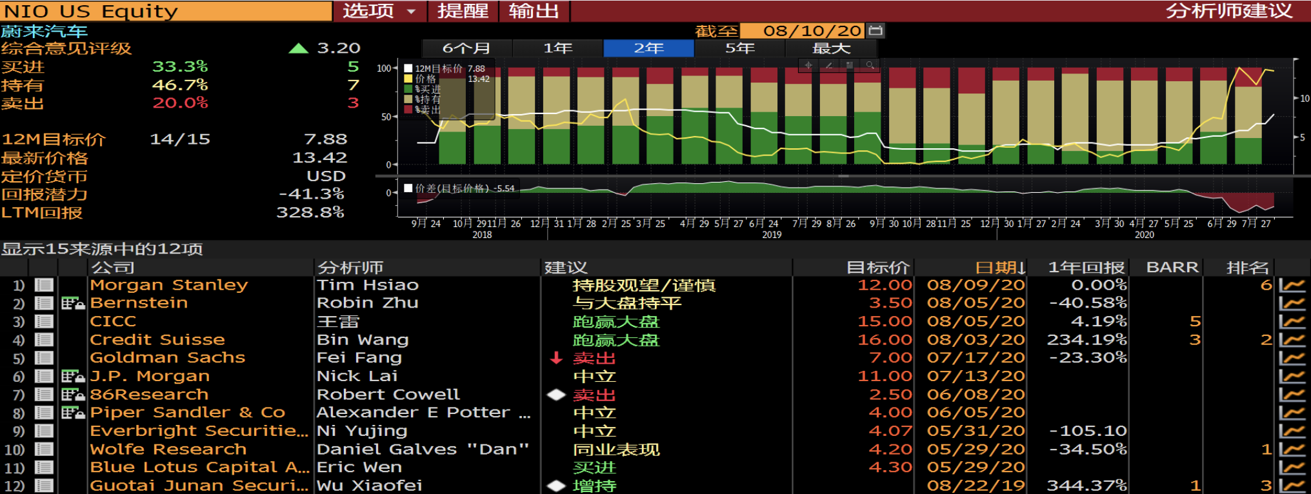Click the white diamond marker for 86Research
This screenshot has height=494, width=1311.
(556, 395)
